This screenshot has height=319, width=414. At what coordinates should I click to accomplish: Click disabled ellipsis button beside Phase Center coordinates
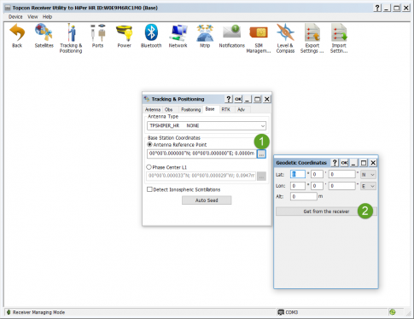[261, 176]
